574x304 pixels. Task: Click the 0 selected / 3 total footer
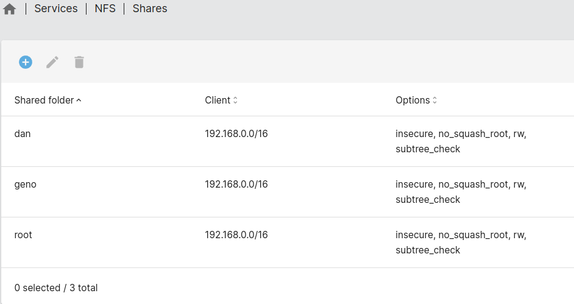(56, 288)
